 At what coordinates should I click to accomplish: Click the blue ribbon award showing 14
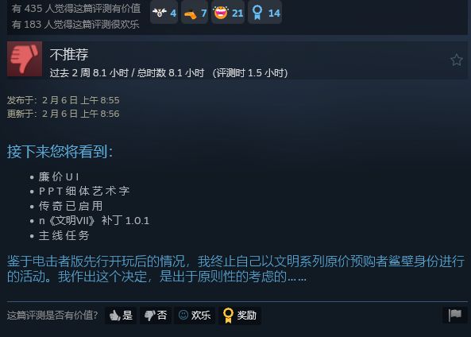pyautogui.click(x=265, y=13)
